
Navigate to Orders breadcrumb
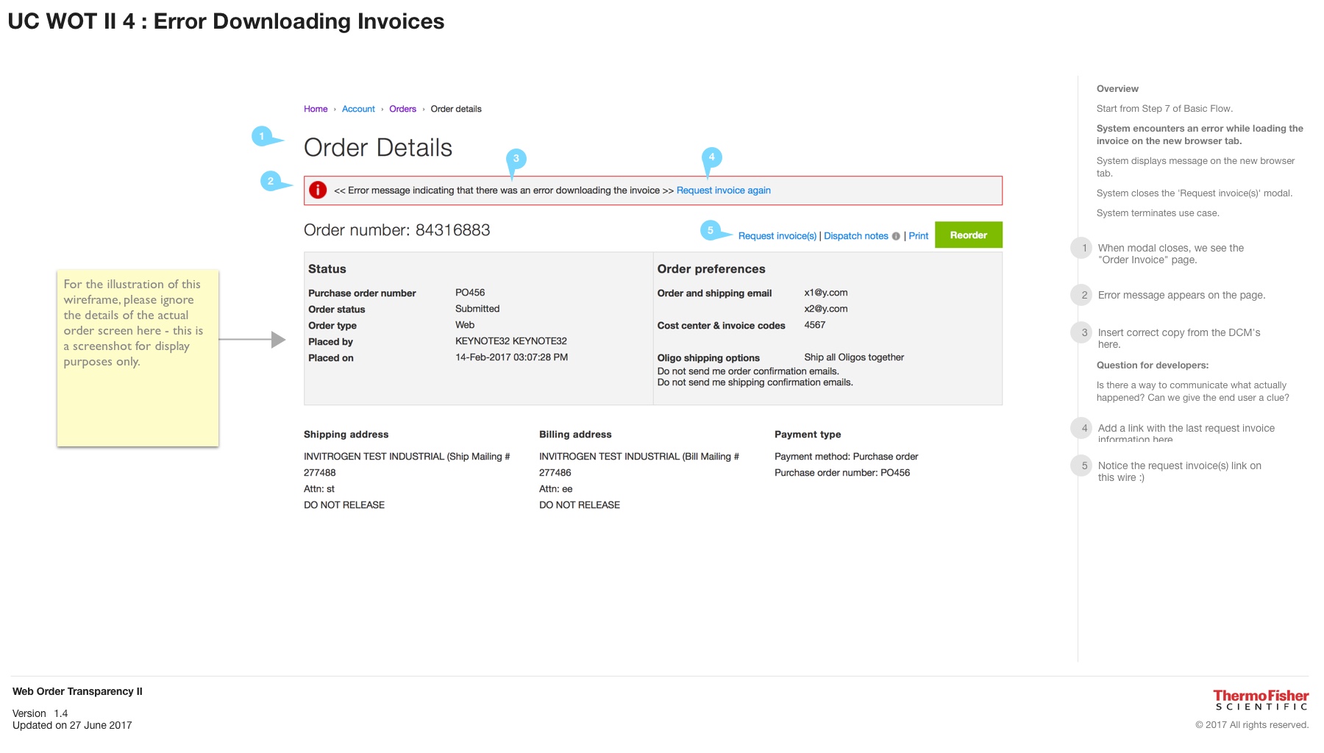click(402, 109)
